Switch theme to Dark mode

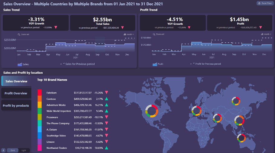[12, 150]
